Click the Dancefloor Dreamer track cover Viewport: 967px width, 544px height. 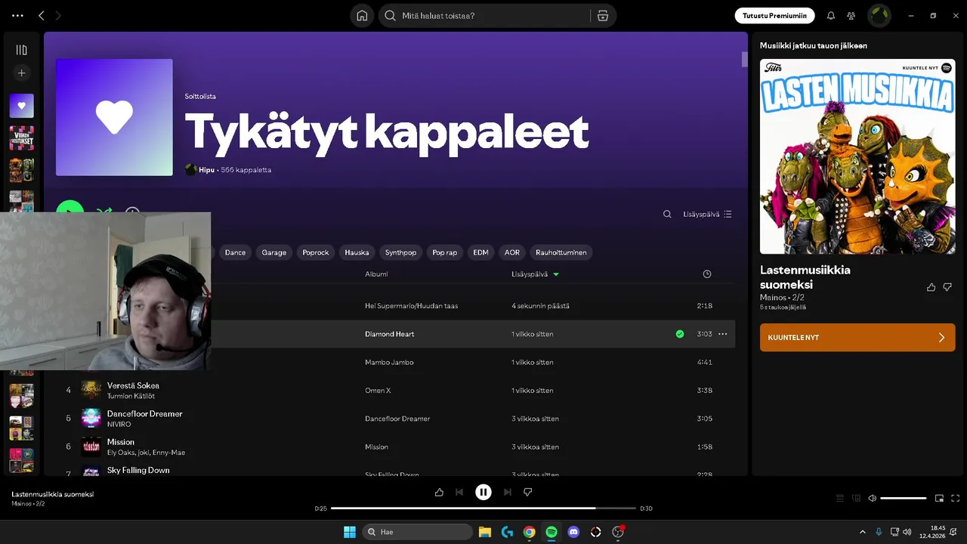coord(91,419)
